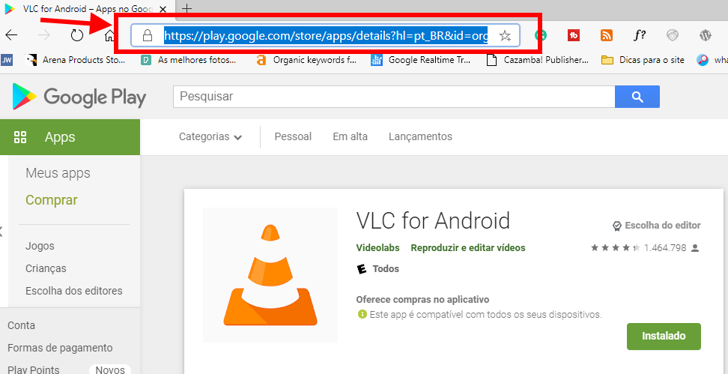The image size is (728, 374).
Task: Click the Oferece compras no aplicativo text
Action: [x=422, y=299]
